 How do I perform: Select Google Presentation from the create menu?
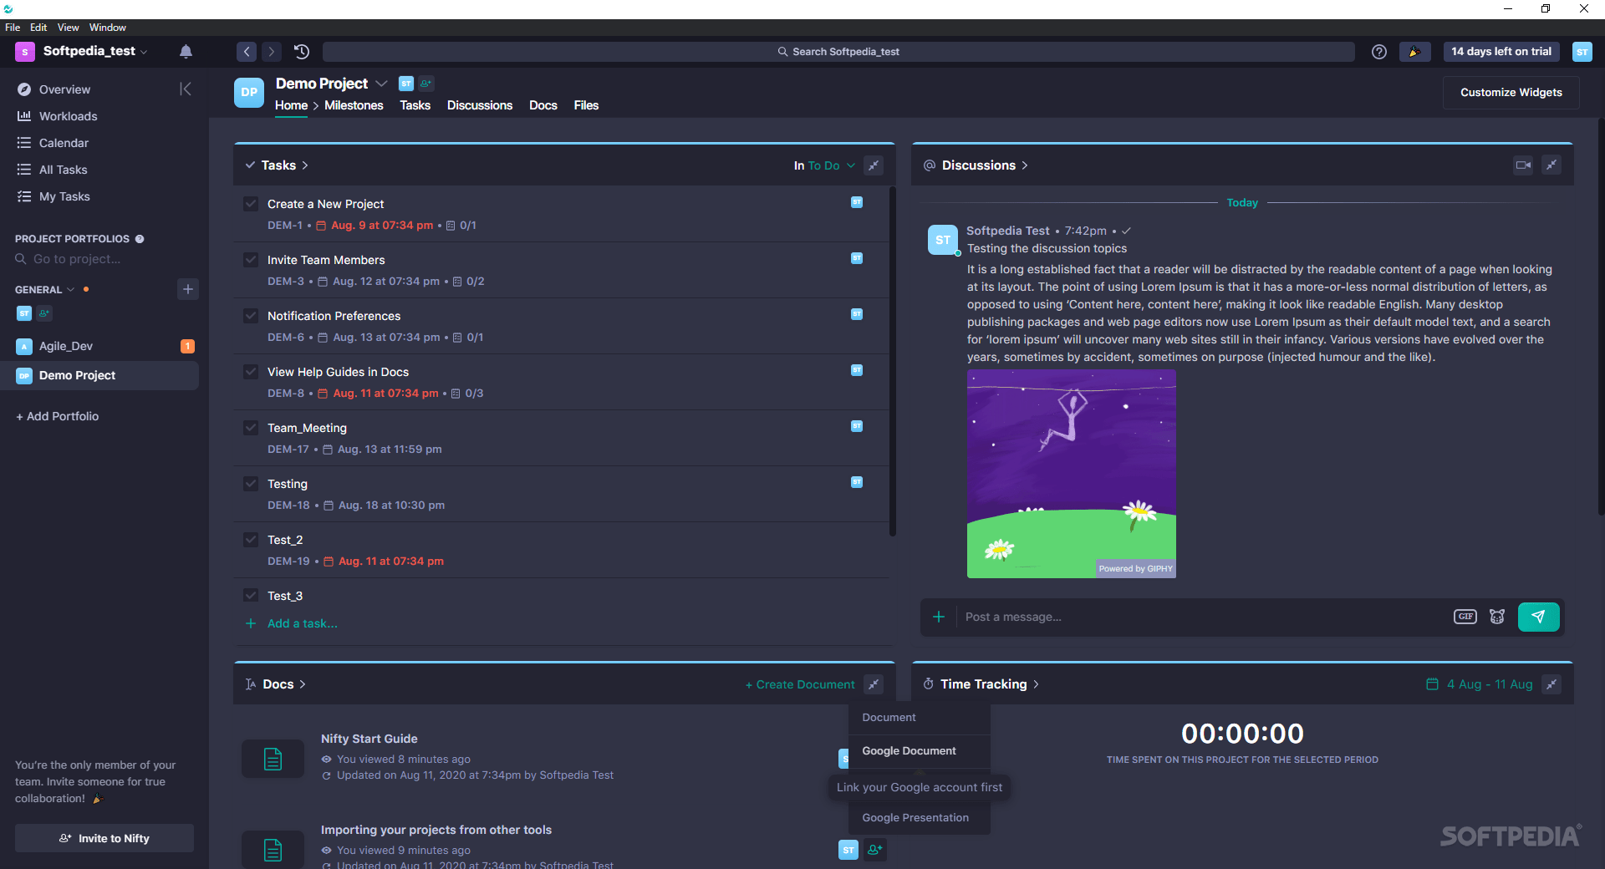[x=916, y=818]
